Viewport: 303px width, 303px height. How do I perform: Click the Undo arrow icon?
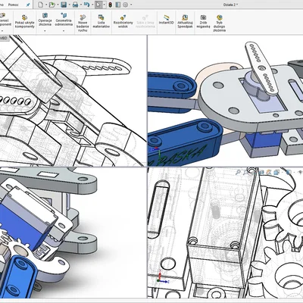point(86,5)
